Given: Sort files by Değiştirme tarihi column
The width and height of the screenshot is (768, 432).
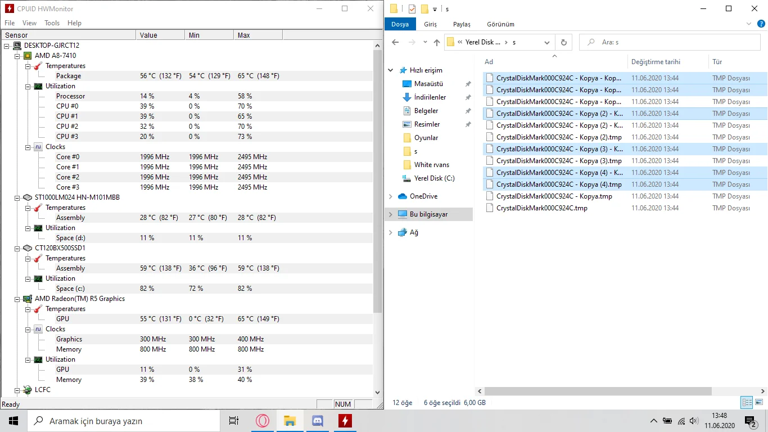Looking at the screenshot, I should [668, 62].
